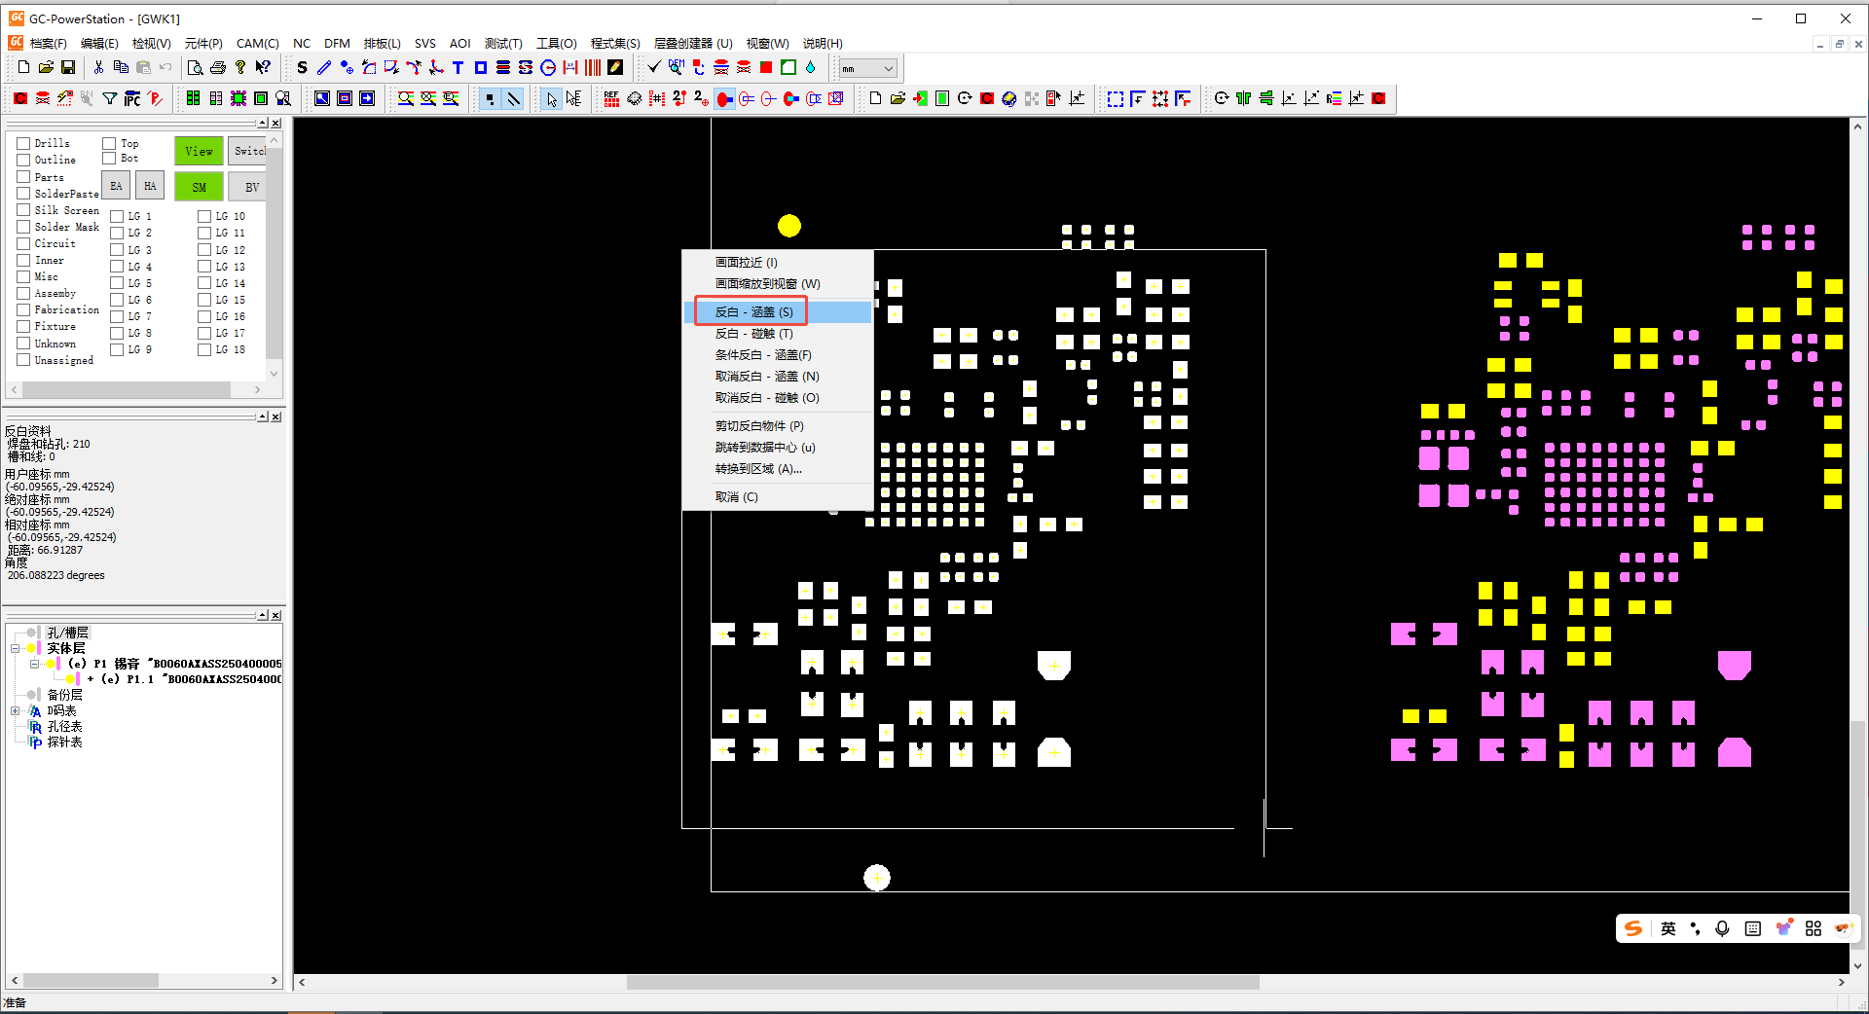Click the cut scissors icon

[98, 68]
